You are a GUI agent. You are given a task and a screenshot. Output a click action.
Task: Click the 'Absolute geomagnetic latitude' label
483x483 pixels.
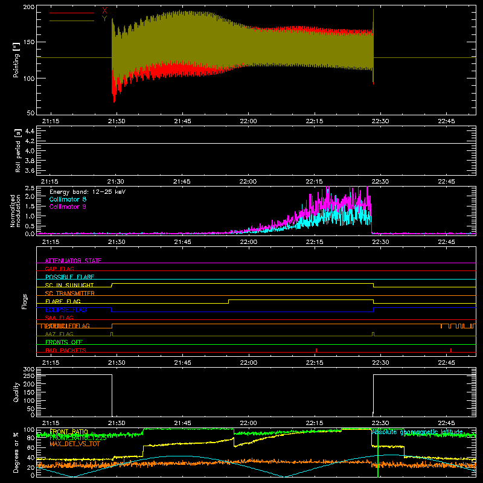click(417, 432)
